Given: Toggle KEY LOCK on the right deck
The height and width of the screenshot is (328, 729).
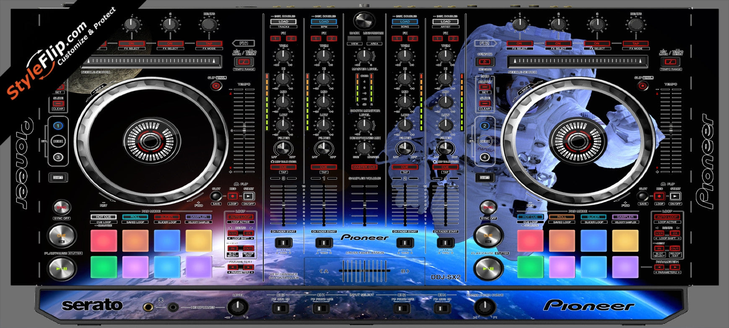Looking at the screenshot, I should 671,62.
